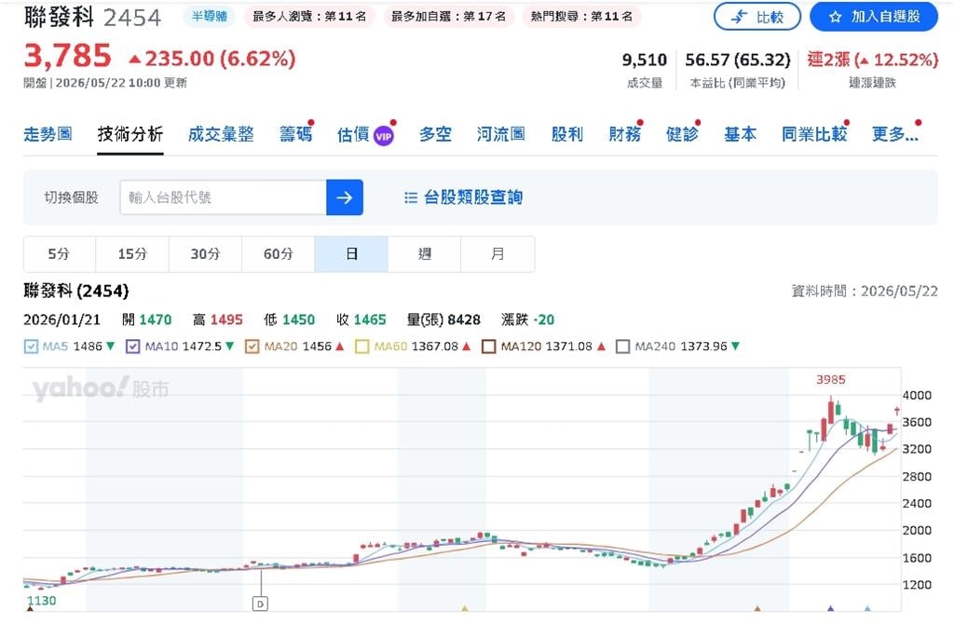
Task: Expand the 更多... menu
Action: tap(895, 134)
